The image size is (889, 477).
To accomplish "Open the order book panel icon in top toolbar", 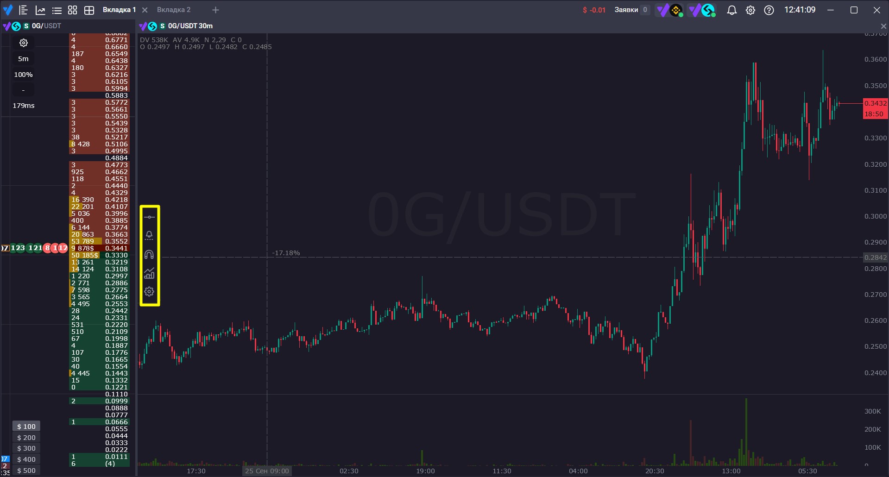I will click(24, 10).
